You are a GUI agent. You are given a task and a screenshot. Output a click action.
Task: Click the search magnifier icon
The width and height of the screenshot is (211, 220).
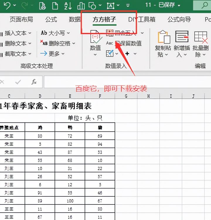[205, 5]
